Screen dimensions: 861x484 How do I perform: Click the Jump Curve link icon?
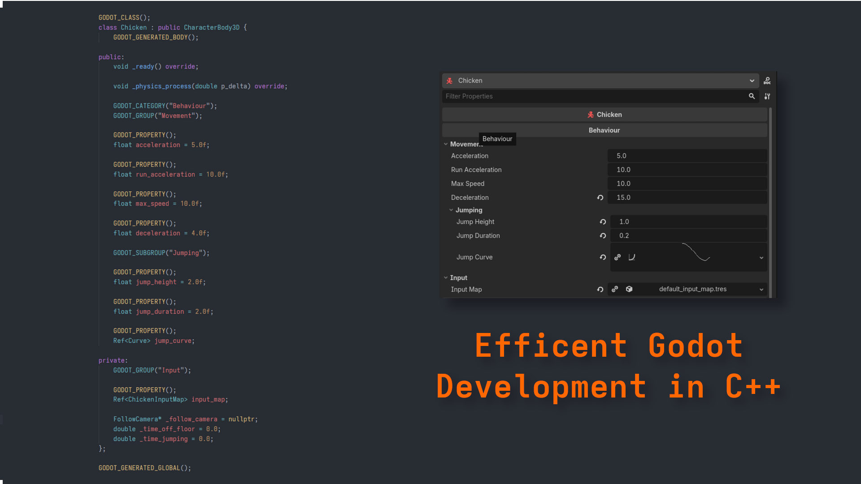pos(617,257)
